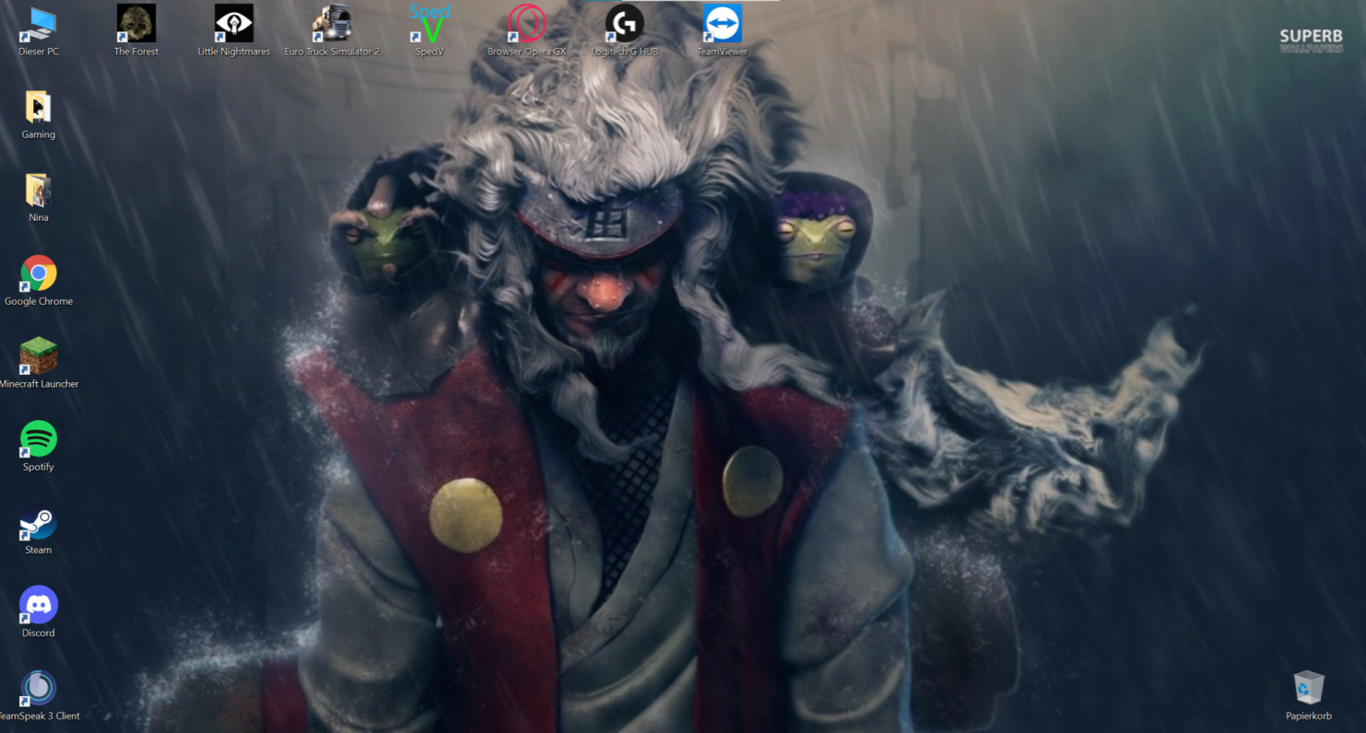Click the Google Chrome shortcut
The height and width of the screenshot is (733, 1366).
coord(38,274)
